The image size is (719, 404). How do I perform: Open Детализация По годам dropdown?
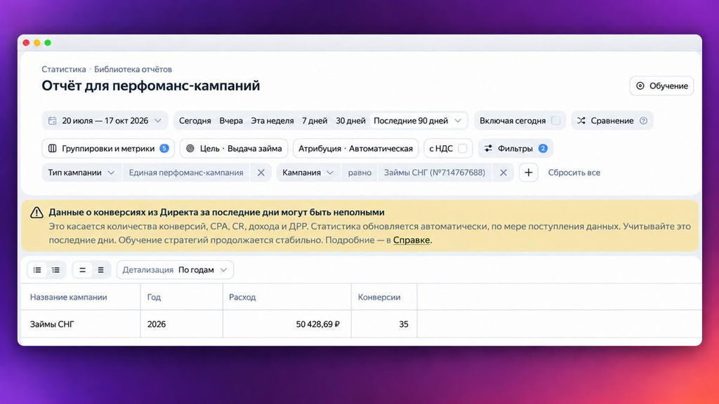175,270
